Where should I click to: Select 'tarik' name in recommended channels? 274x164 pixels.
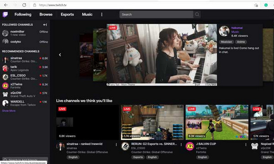pyautogui.click(x=13, y=67)
